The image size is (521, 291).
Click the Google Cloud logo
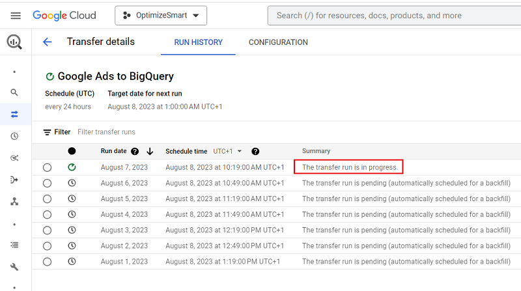(x=64, y=15)
